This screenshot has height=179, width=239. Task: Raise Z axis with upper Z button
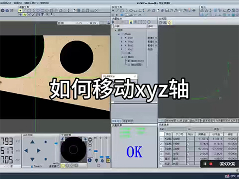pyautogui.click(x=46, y=142)
